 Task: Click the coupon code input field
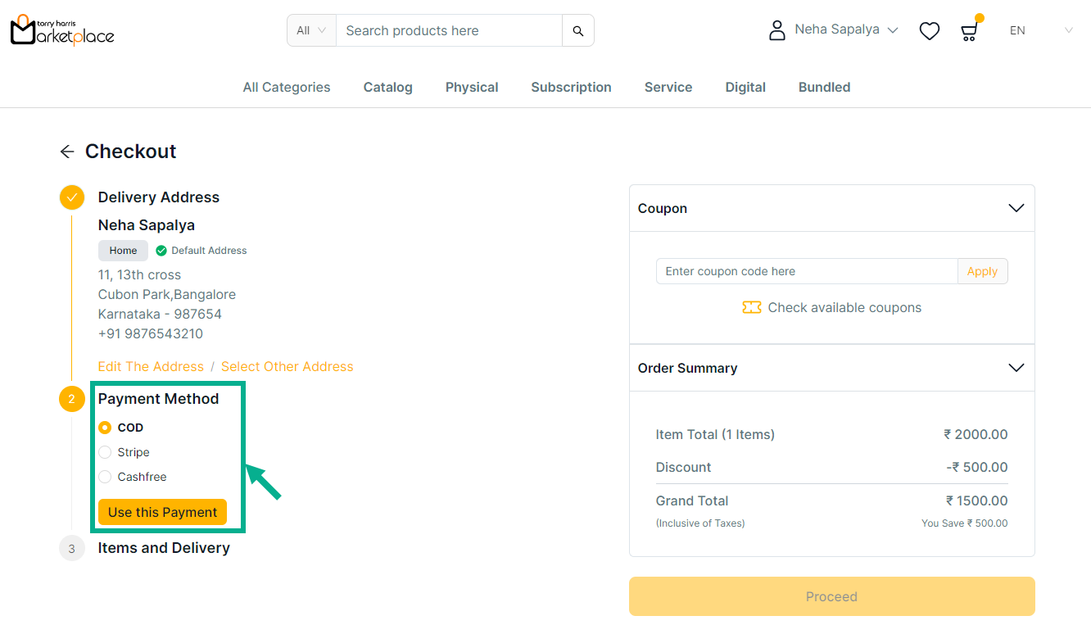[x=807, y=271]
